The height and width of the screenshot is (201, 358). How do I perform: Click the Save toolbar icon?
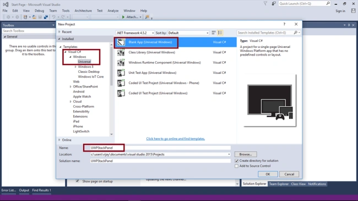40,17
